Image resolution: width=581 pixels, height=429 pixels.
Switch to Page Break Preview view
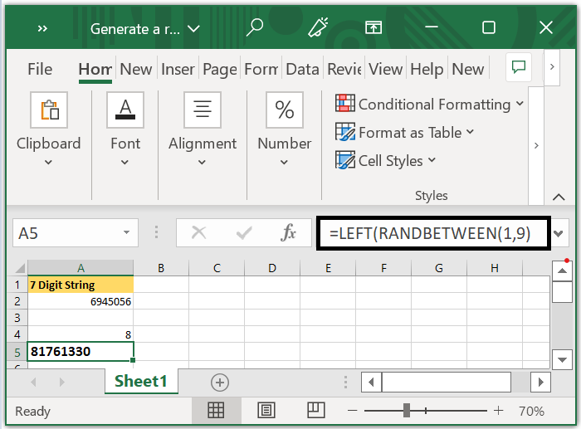(316, 410)
